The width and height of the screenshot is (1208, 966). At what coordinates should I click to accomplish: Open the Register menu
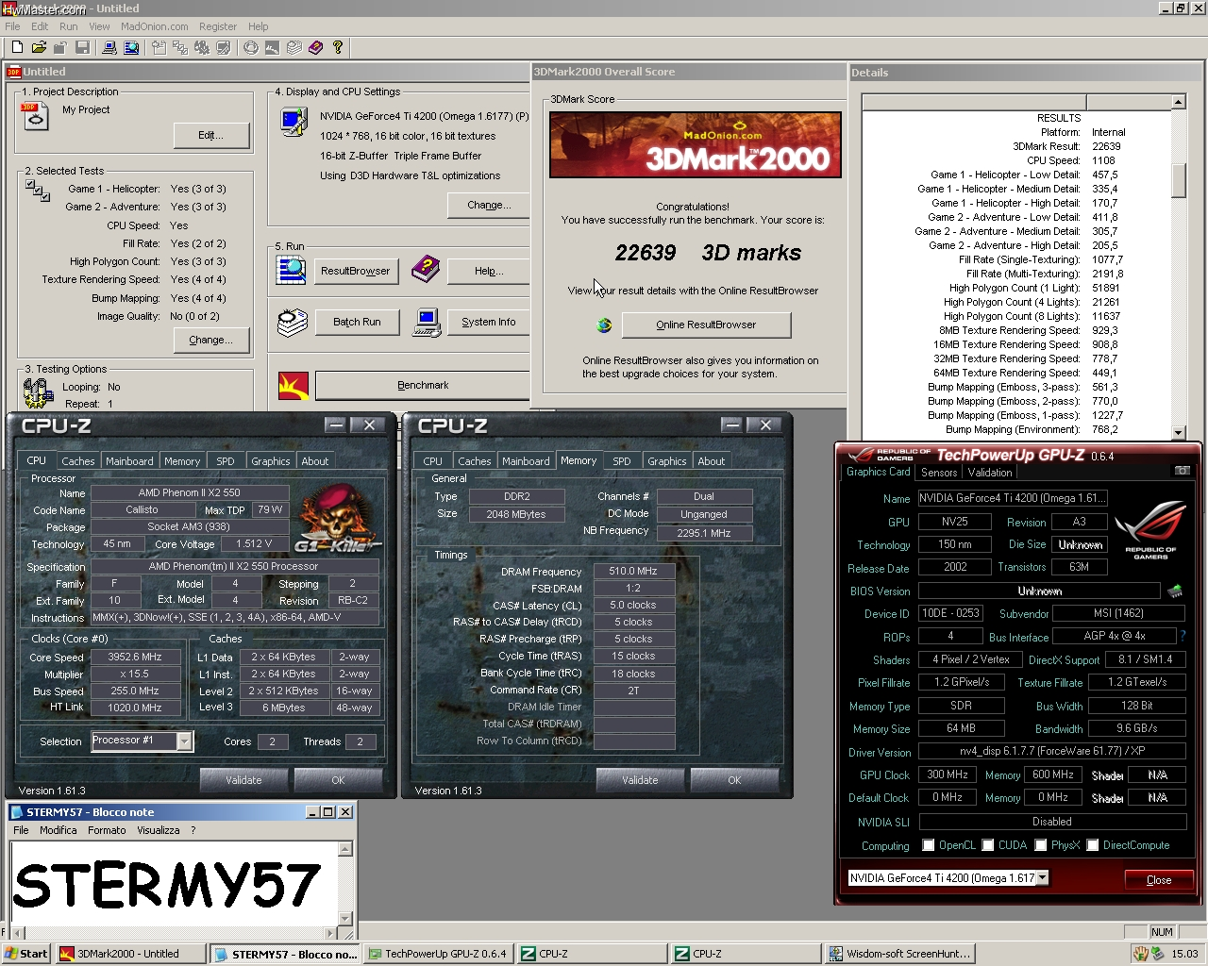click(218, 26)
